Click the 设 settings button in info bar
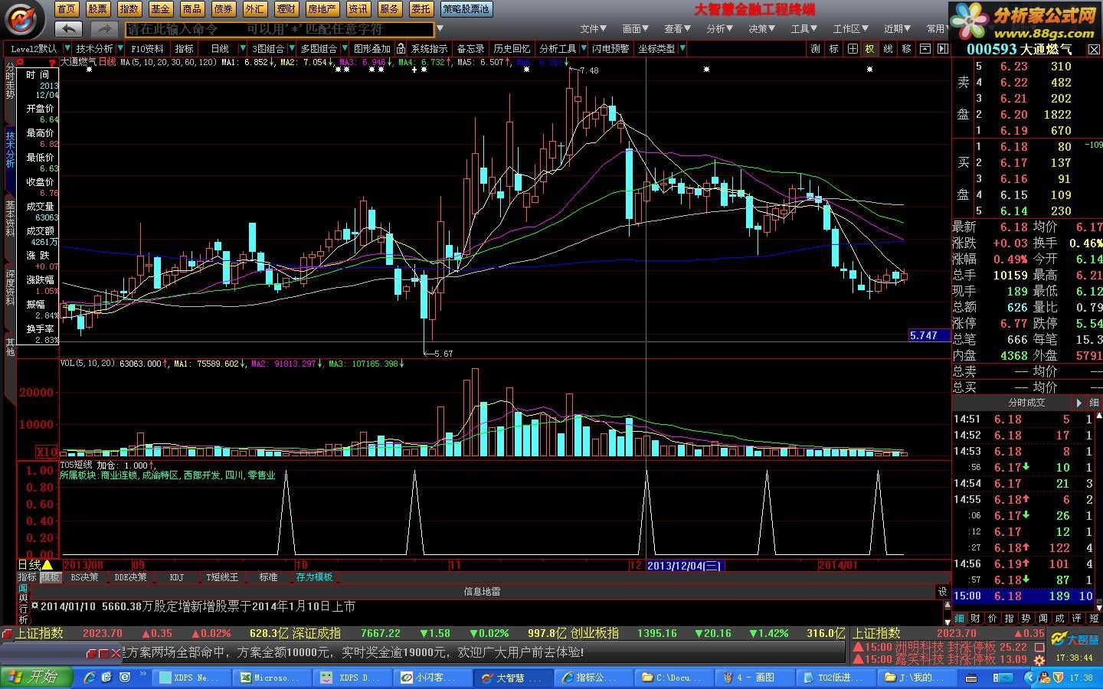 [943, 591]
